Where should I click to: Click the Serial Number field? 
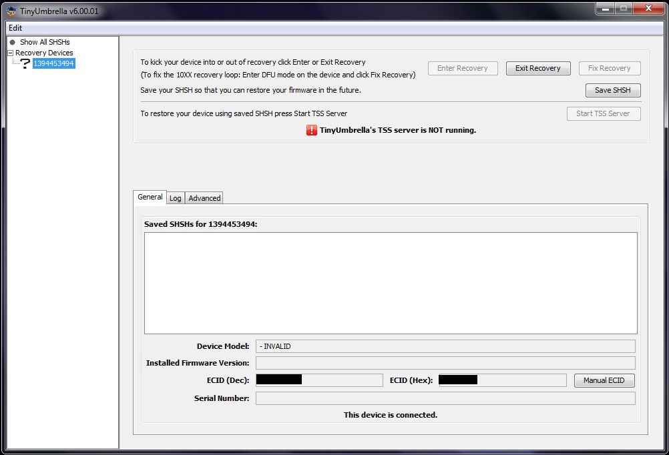coord(445,398)
